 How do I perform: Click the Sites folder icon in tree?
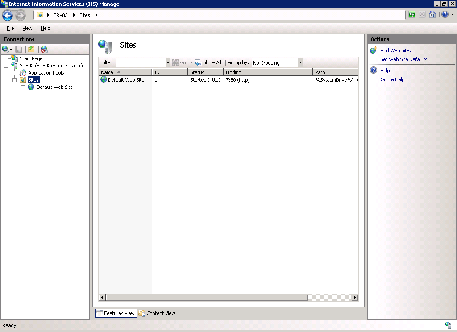point(23,80)
